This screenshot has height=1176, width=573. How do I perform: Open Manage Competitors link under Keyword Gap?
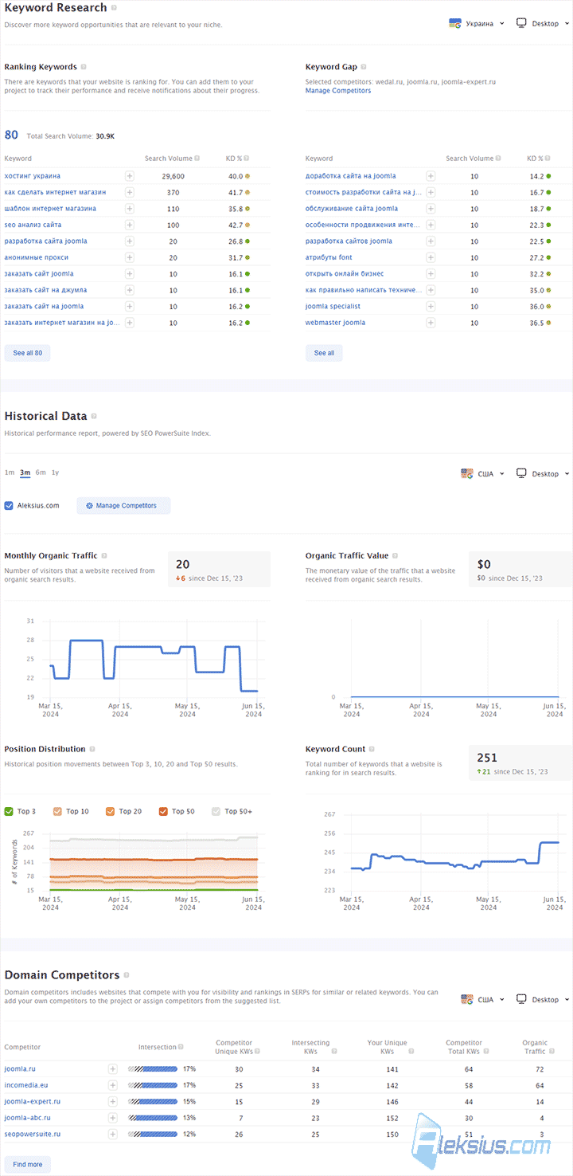(338, 91)
